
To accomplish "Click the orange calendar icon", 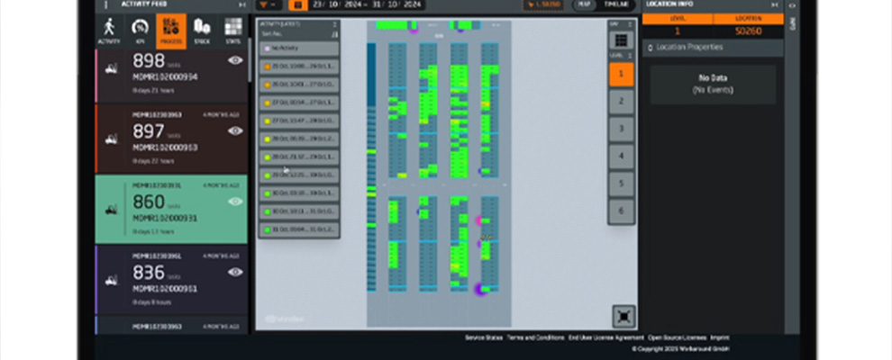I will click(298, 4).
